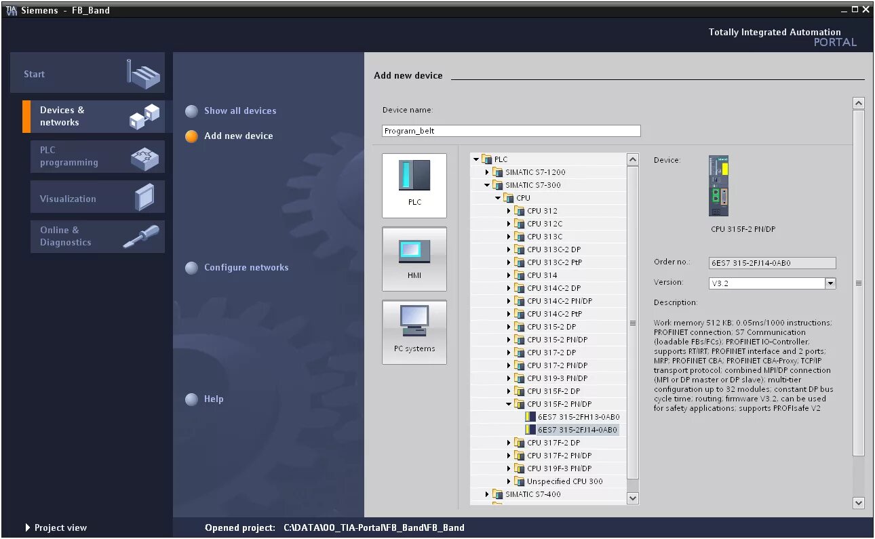Screen dimensions: 875x539
Task: Click the Add new device link
Action: pos(239,136)
